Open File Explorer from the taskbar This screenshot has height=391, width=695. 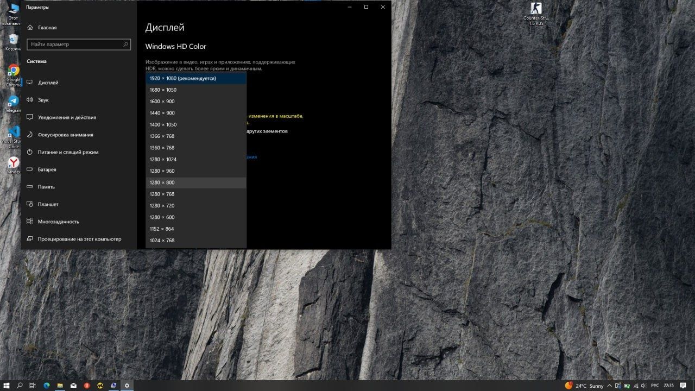coord(60,386)
